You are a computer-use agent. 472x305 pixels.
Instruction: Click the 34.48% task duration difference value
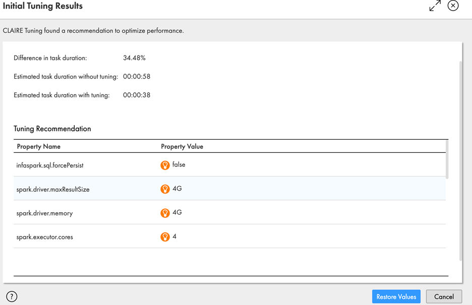[134, 58]
